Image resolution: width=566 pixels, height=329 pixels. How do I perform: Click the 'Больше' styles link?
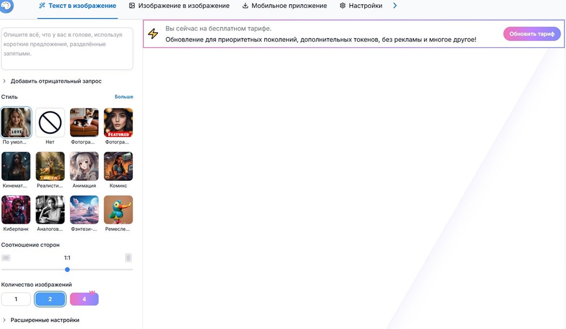coord(124,97)
